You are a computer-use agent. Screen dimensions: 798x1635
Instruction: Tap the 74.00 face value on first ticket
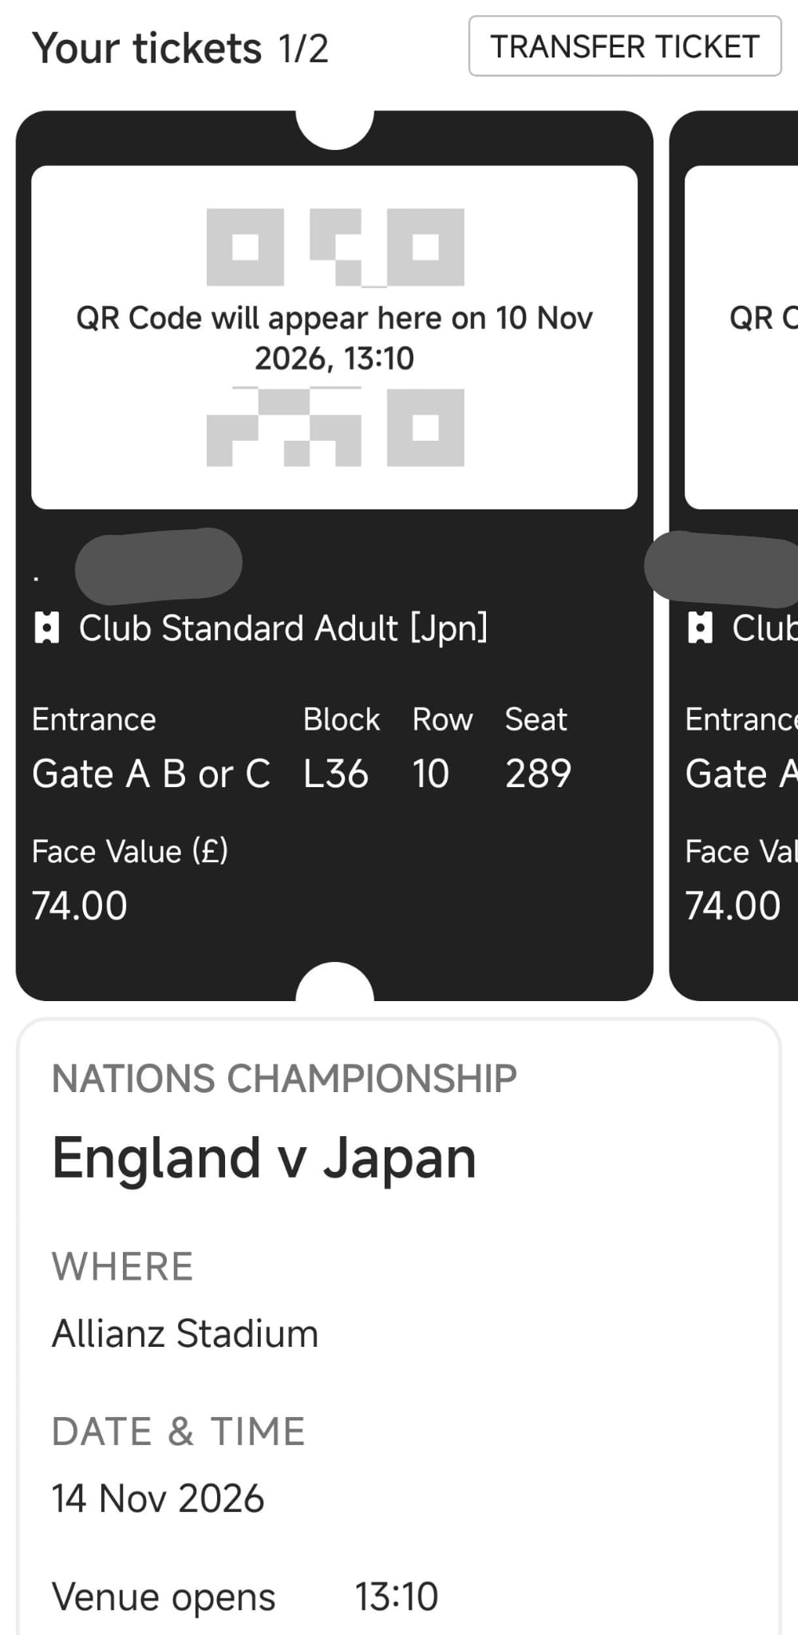tap(80, 905)
